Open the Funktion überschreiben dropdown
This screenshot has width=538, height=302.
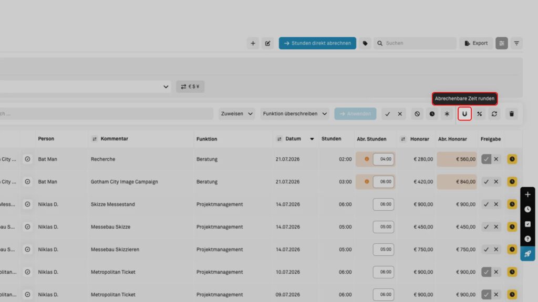point(295,114)
